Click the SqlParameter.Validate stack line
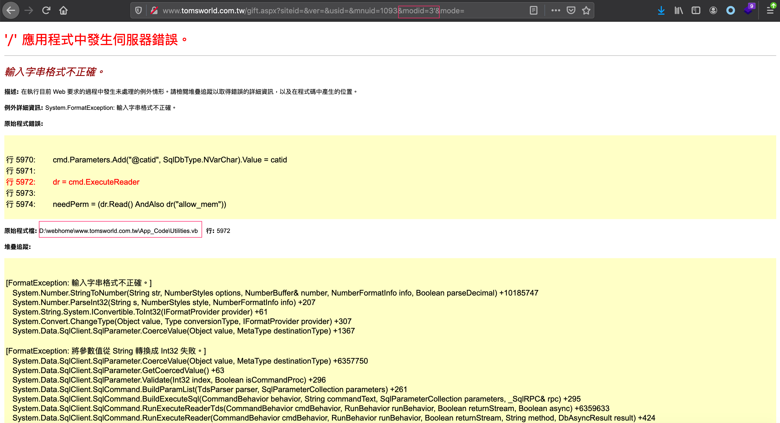The width and height of the screenshot is (780, 423). 169,380
